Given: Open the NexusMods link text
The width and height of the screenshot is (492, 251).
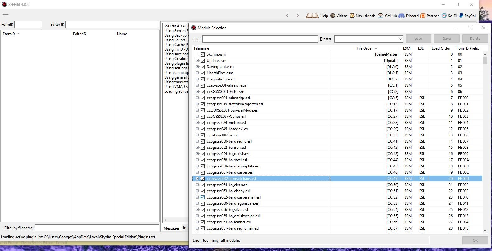Looking at the screenshot, I should (365, 16).
